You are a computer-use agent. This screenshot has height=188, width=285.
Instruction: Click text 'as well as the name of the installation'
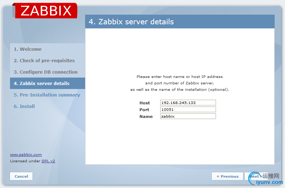point(168,90)
